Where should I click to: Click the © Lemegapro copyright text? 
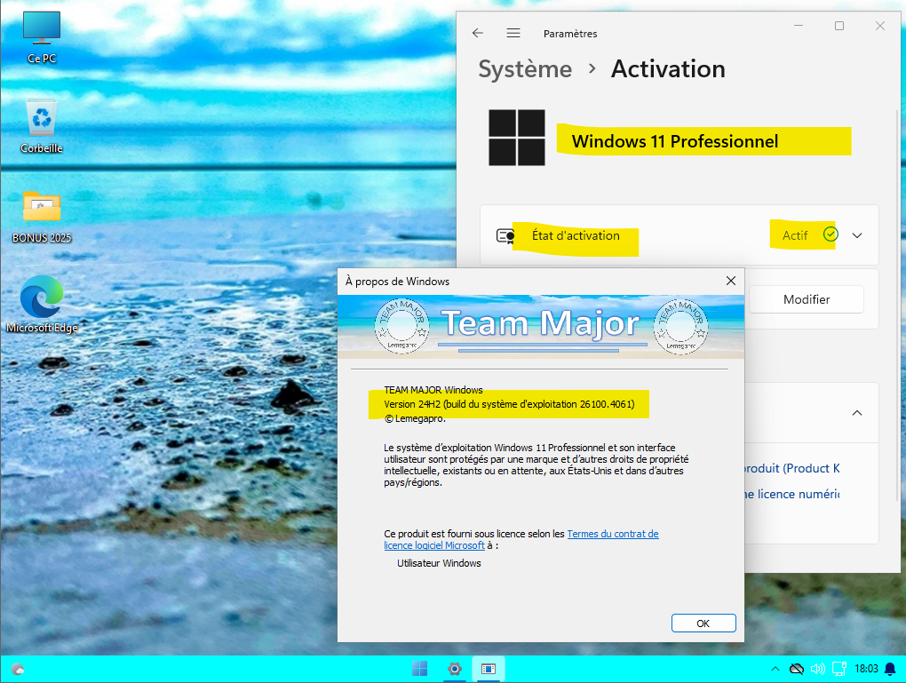tap(415, 418)
